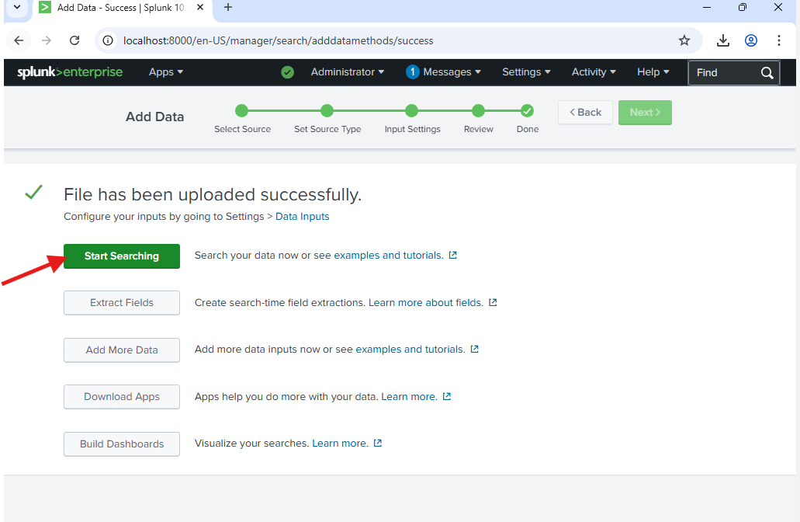
Task: Click the browser back arrow
Action: (19, 40)
